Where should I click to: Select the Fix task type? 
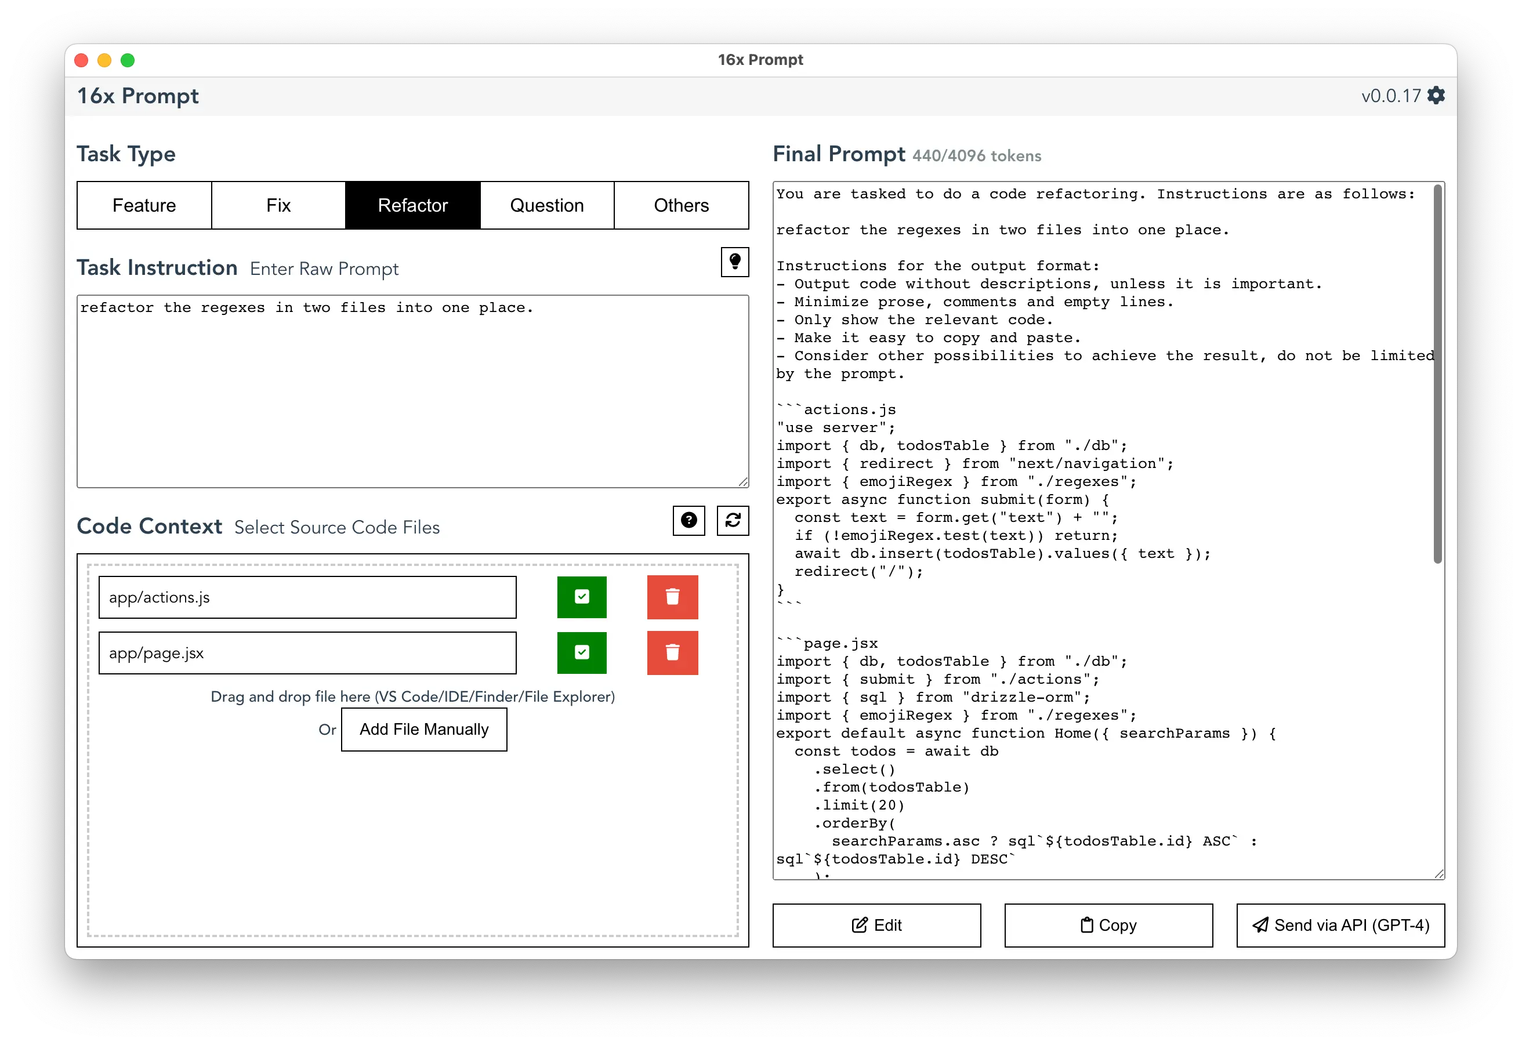click(278, 206)
